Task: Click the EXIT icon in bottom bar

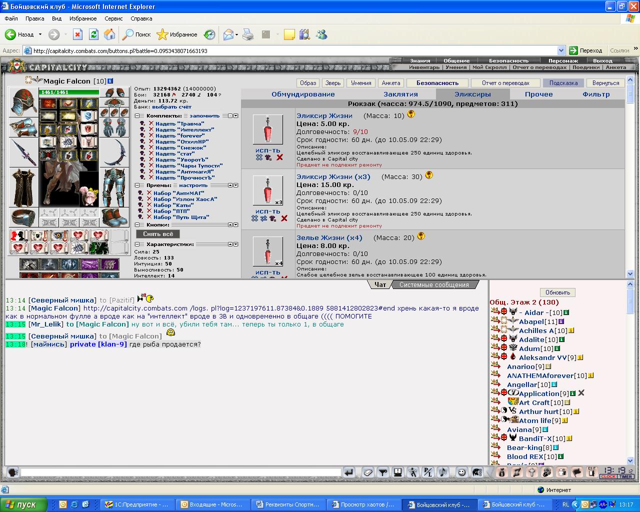Action: 592,471
